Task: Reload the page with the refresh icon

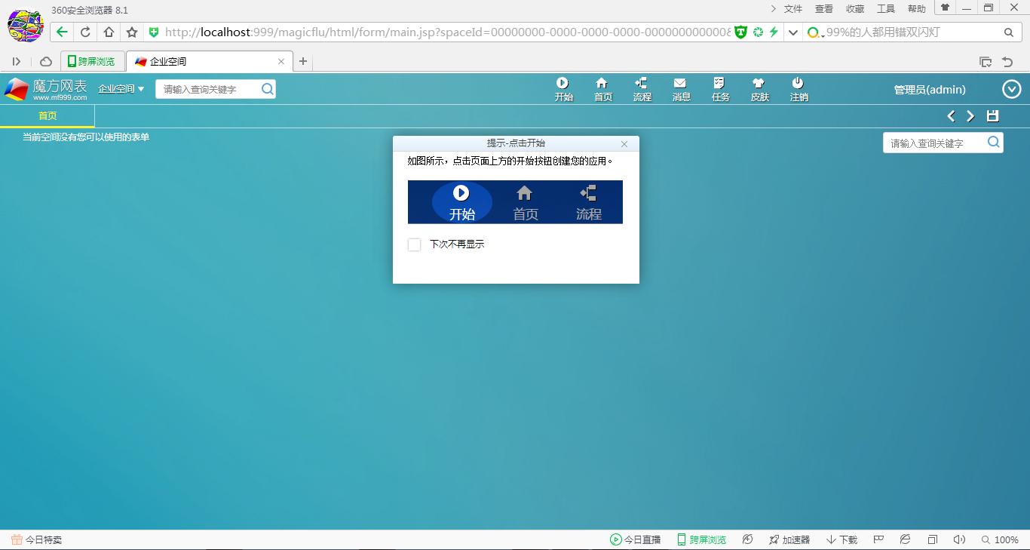Action: pyautogui.click(x=85, y=32)
